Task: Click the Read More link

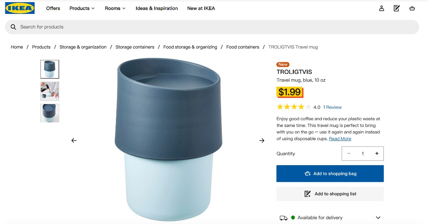Action: pos(340,139)
